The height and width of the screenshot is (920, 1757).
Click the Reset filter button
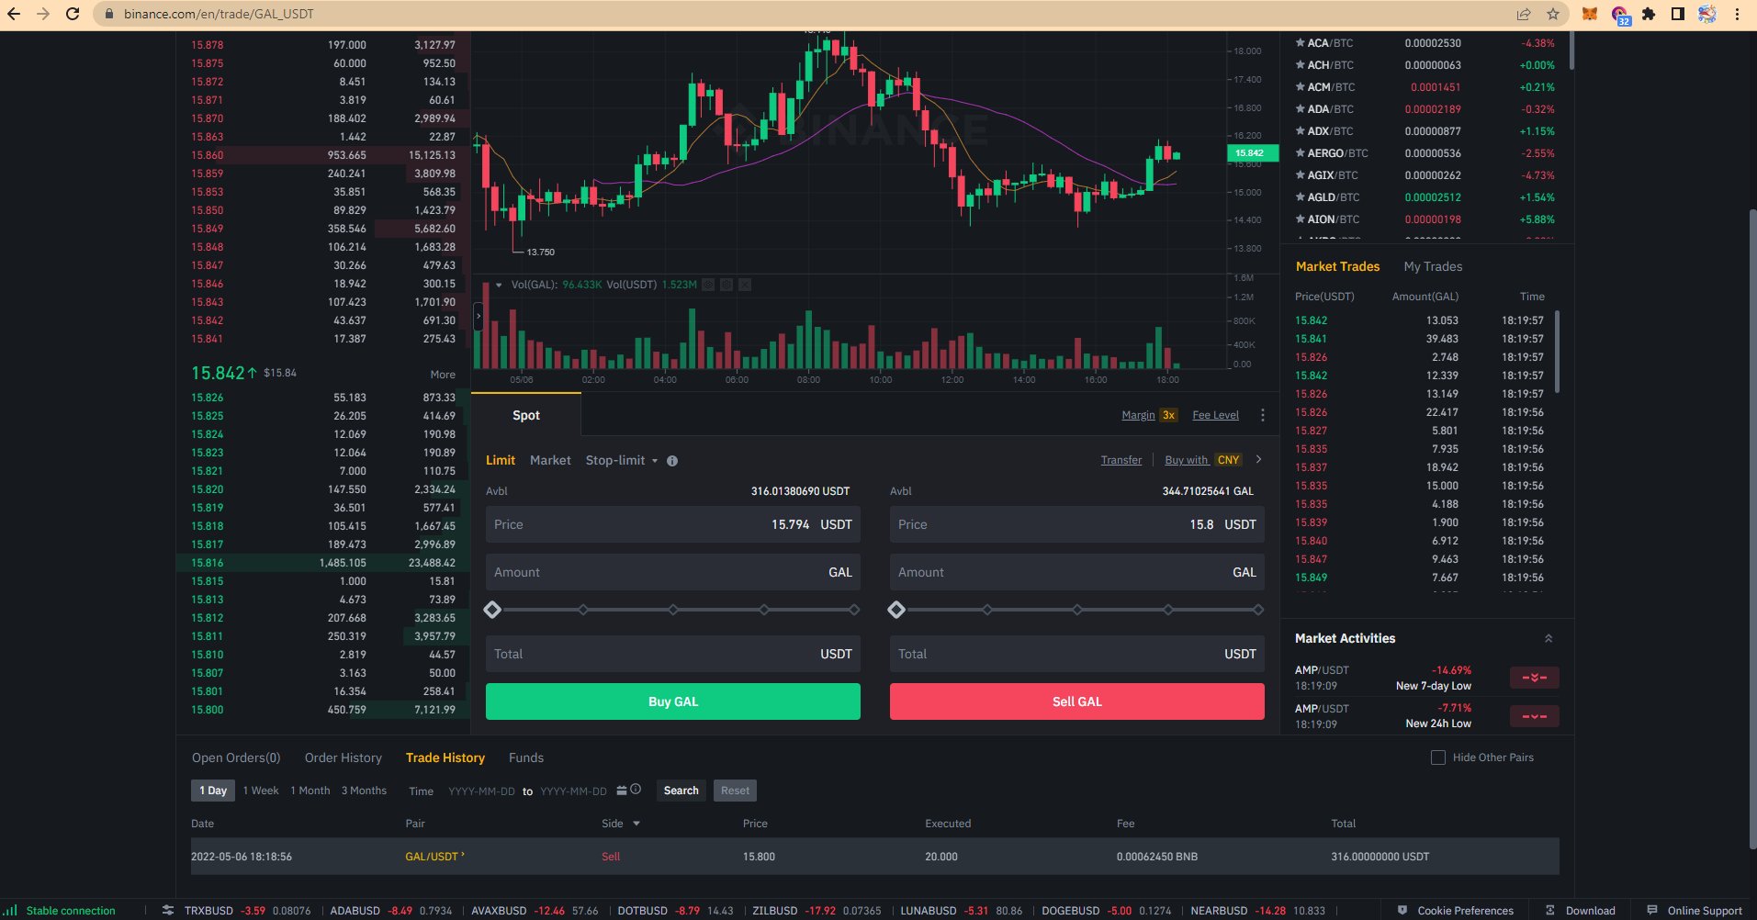click(735, 791)
